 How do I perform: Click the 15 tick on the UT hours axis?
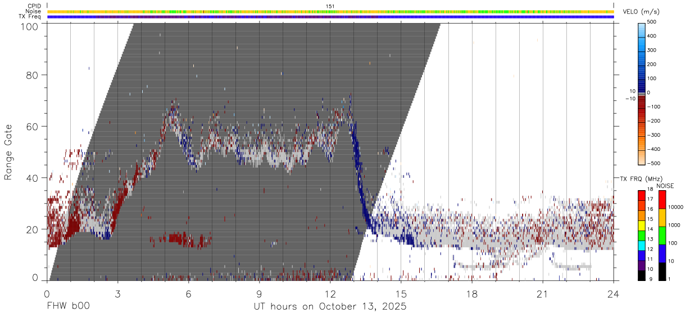[401, 293]
